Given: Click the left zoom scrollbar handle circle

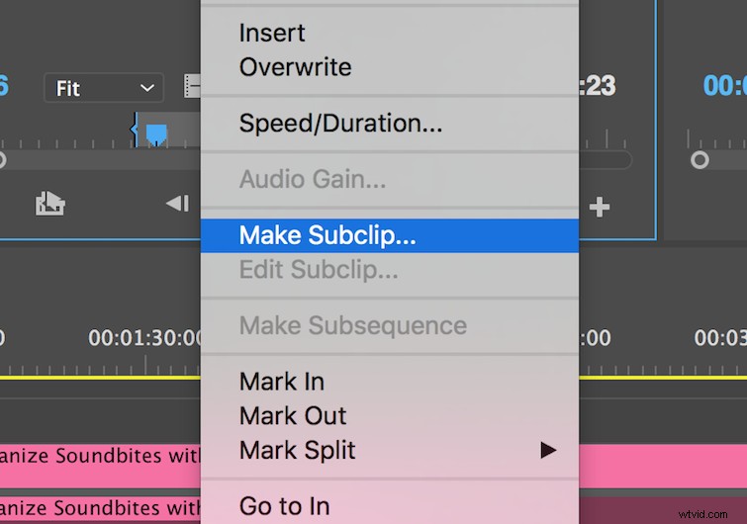Looking at the screenshot, I should click(x=1, y=160).
